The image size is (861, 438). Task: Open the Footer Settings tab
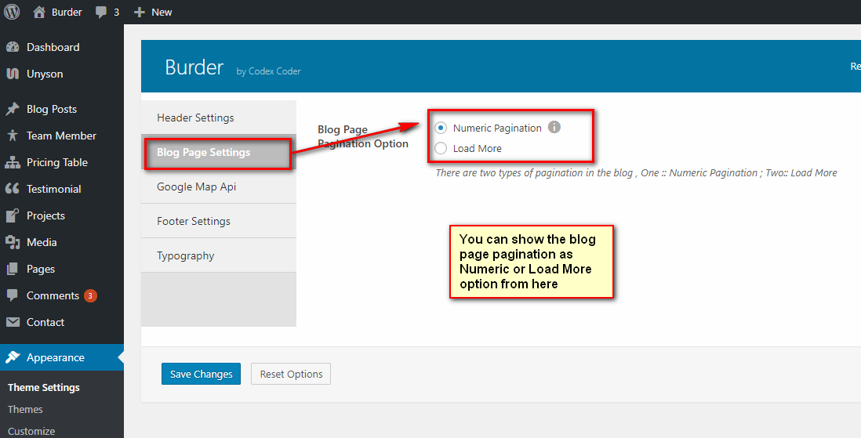point(219,221)
